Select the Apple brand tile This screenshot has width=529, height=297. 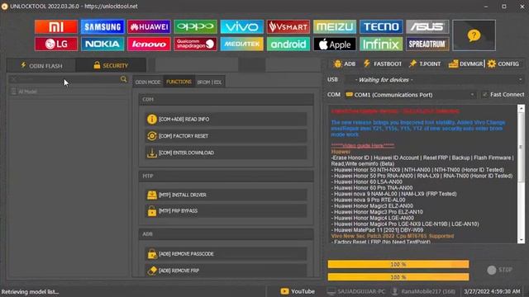click(x=335, y=44)
